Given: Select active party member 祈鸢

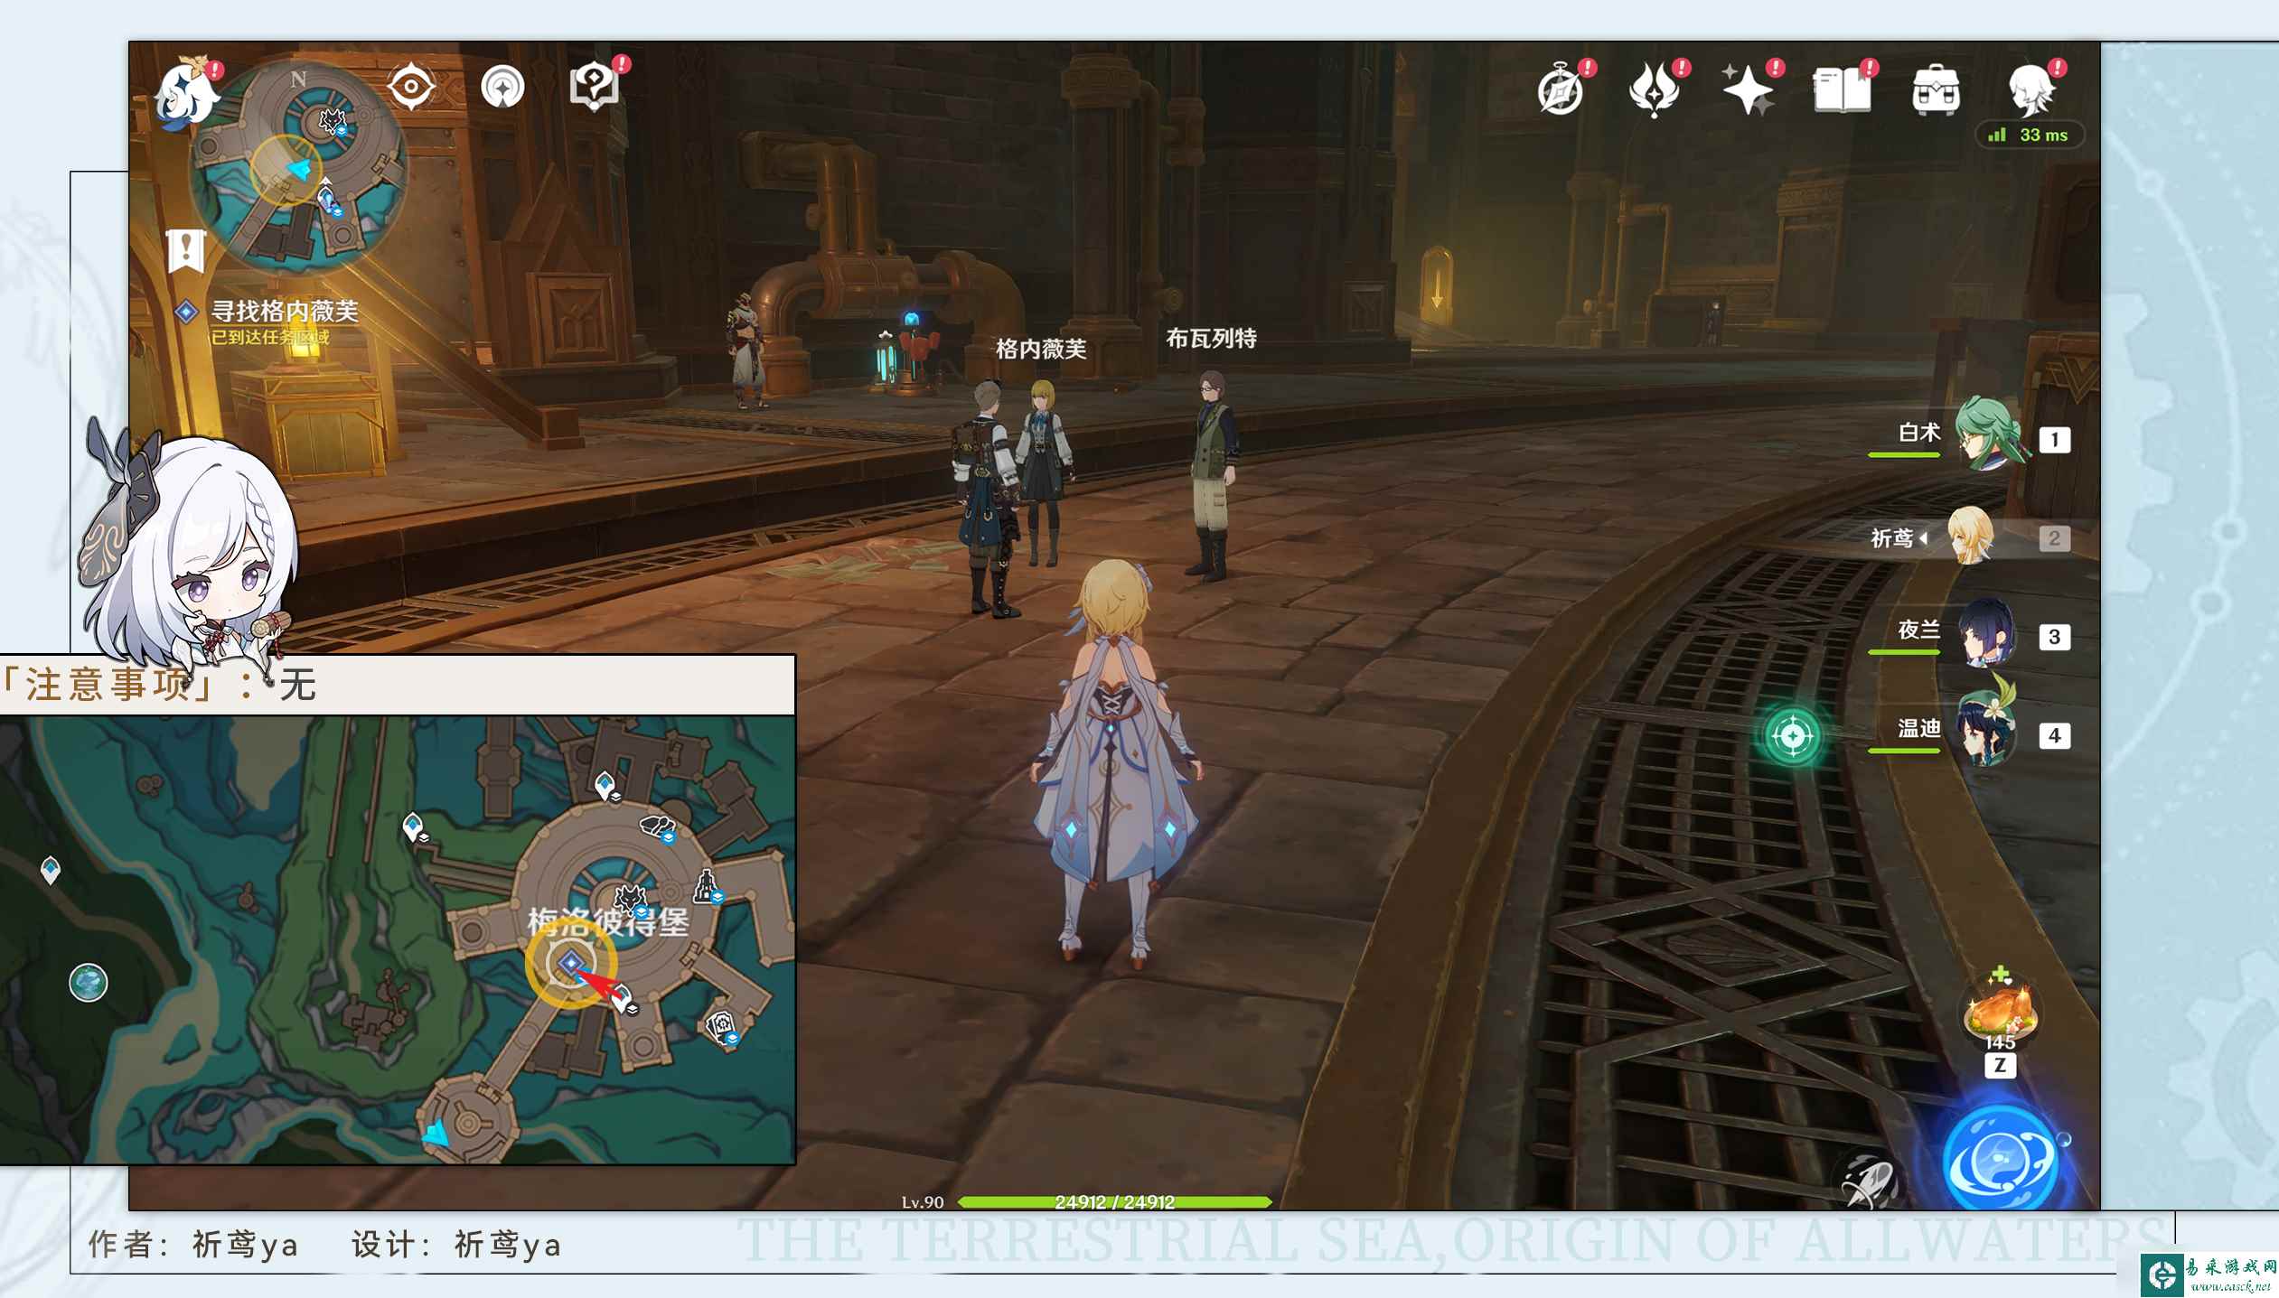Looking at the screenshot, I should [1969, 536].
